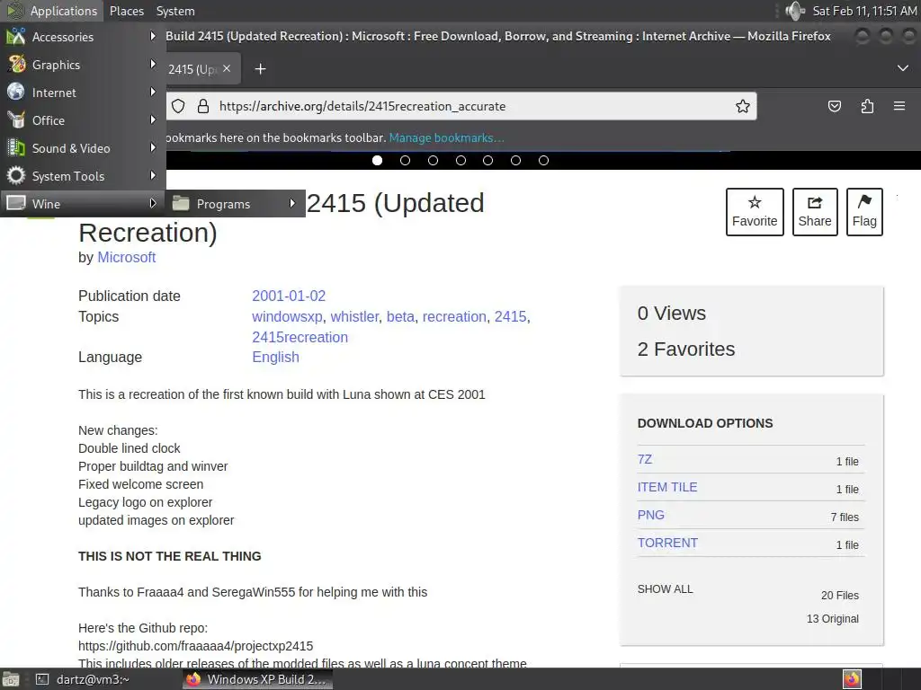Click the tracking protection shield icon
This screenshot has width=921, height=690.
(179, 106)
